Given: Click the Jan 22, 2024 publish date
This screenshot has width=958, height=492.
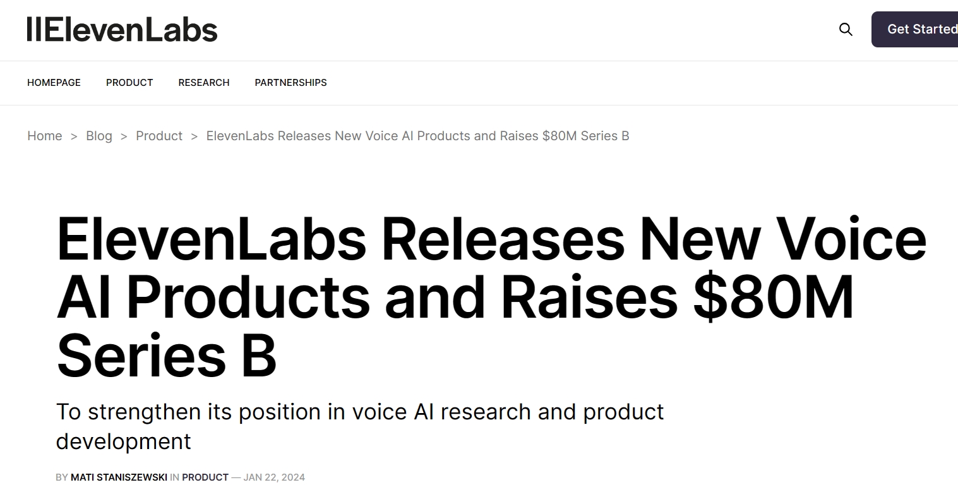Looking at the screenshot, I should 274,477.
